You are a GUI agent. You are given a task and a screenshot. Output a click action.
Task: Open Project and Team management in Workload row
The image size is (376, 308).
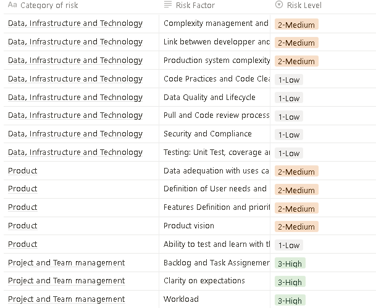(66, 299)
